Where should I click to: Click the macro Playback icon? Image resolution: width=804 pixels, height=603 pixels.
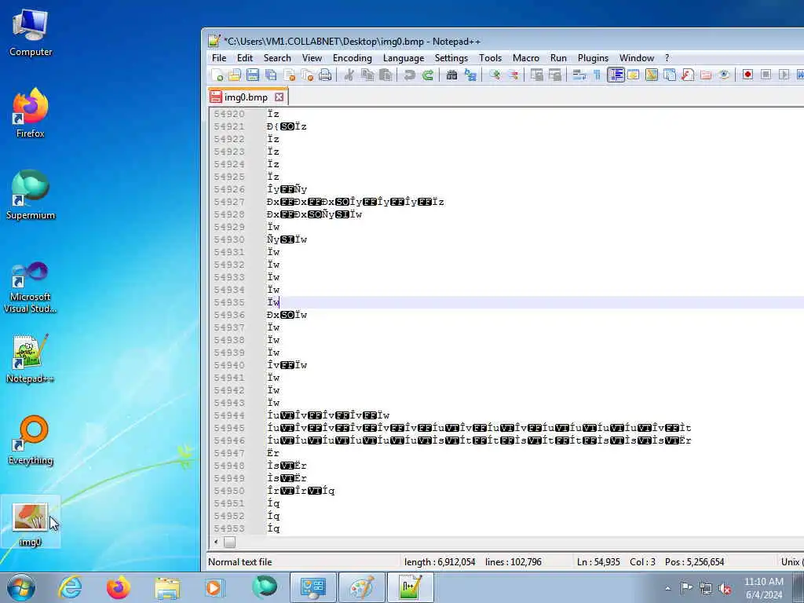[784, 75]
